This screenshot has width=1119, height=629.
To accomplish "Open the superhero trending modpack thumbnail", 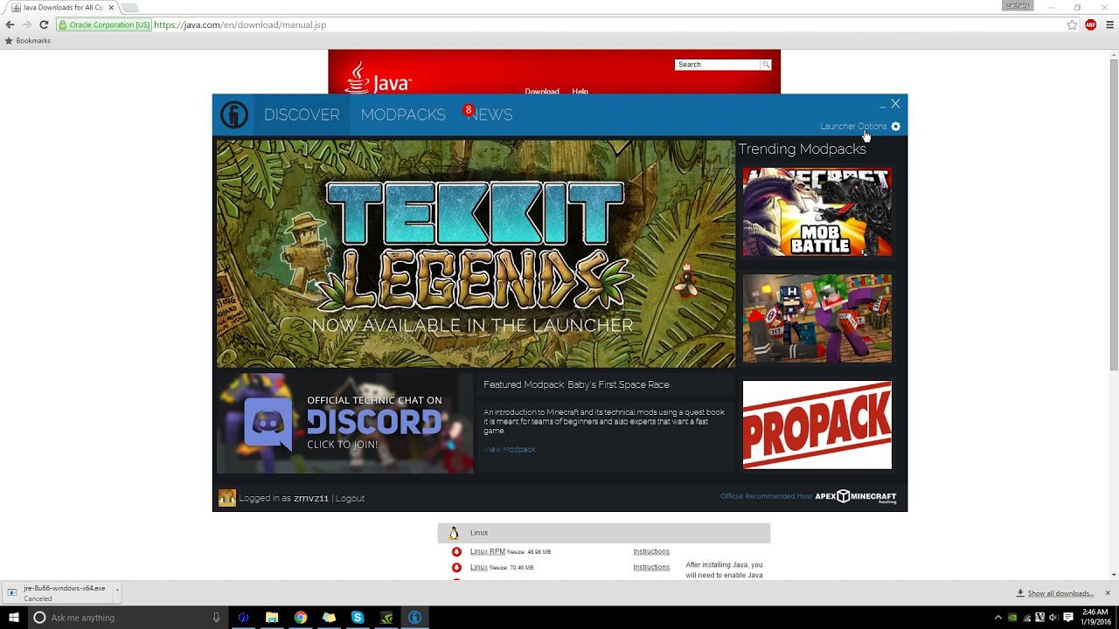I will 817,318.
